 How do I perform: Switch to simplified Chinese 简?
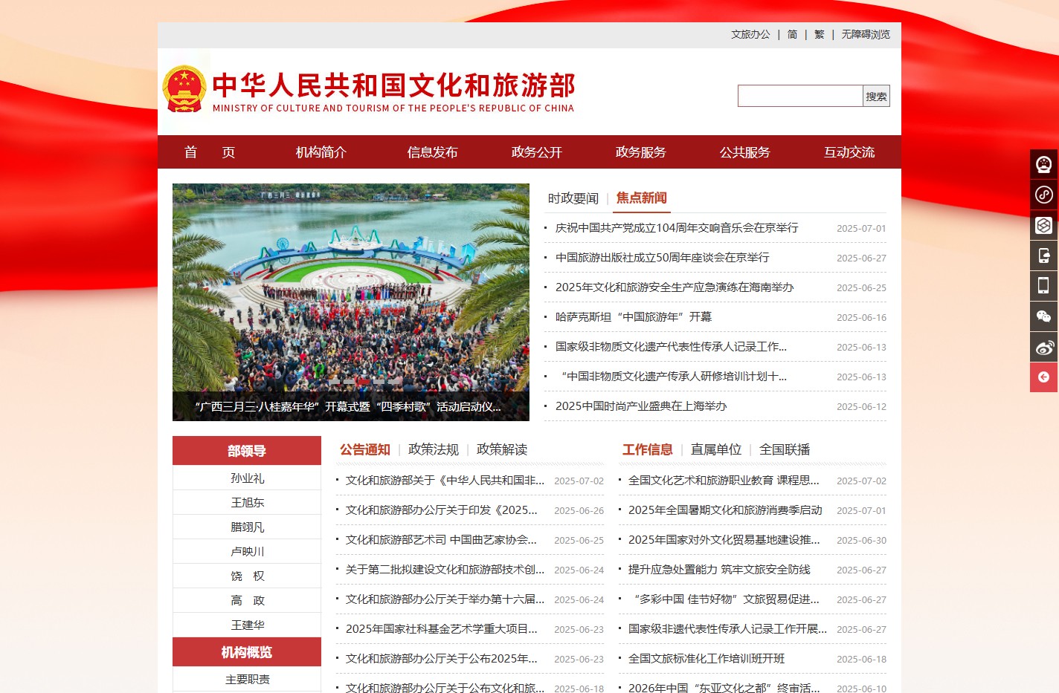coord(792,34)
